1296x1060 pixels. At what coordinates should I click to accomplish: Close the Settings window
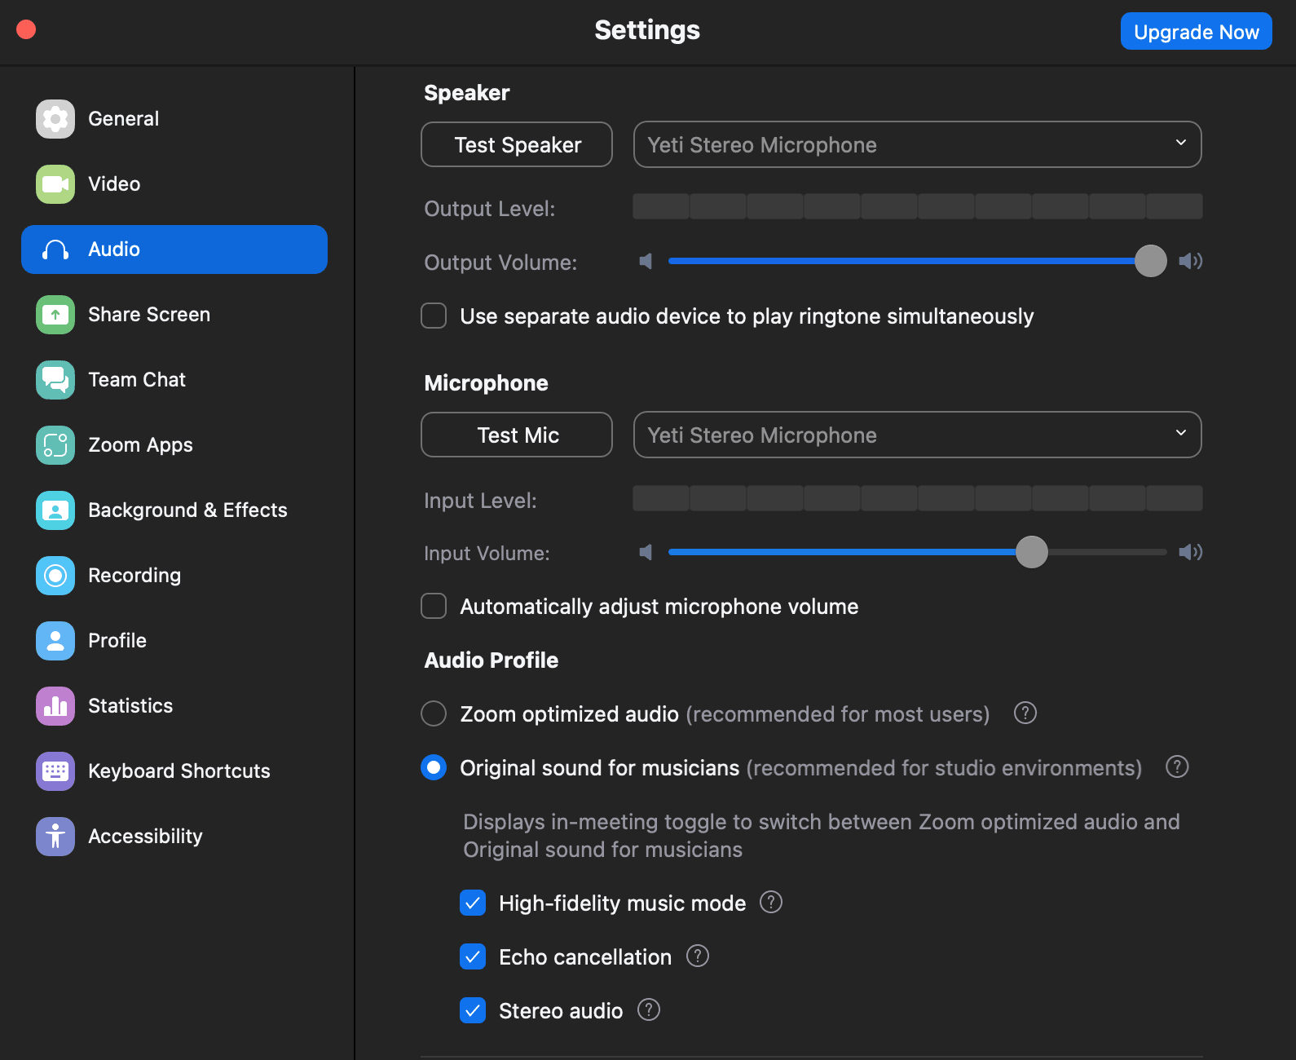click(26, 29)
